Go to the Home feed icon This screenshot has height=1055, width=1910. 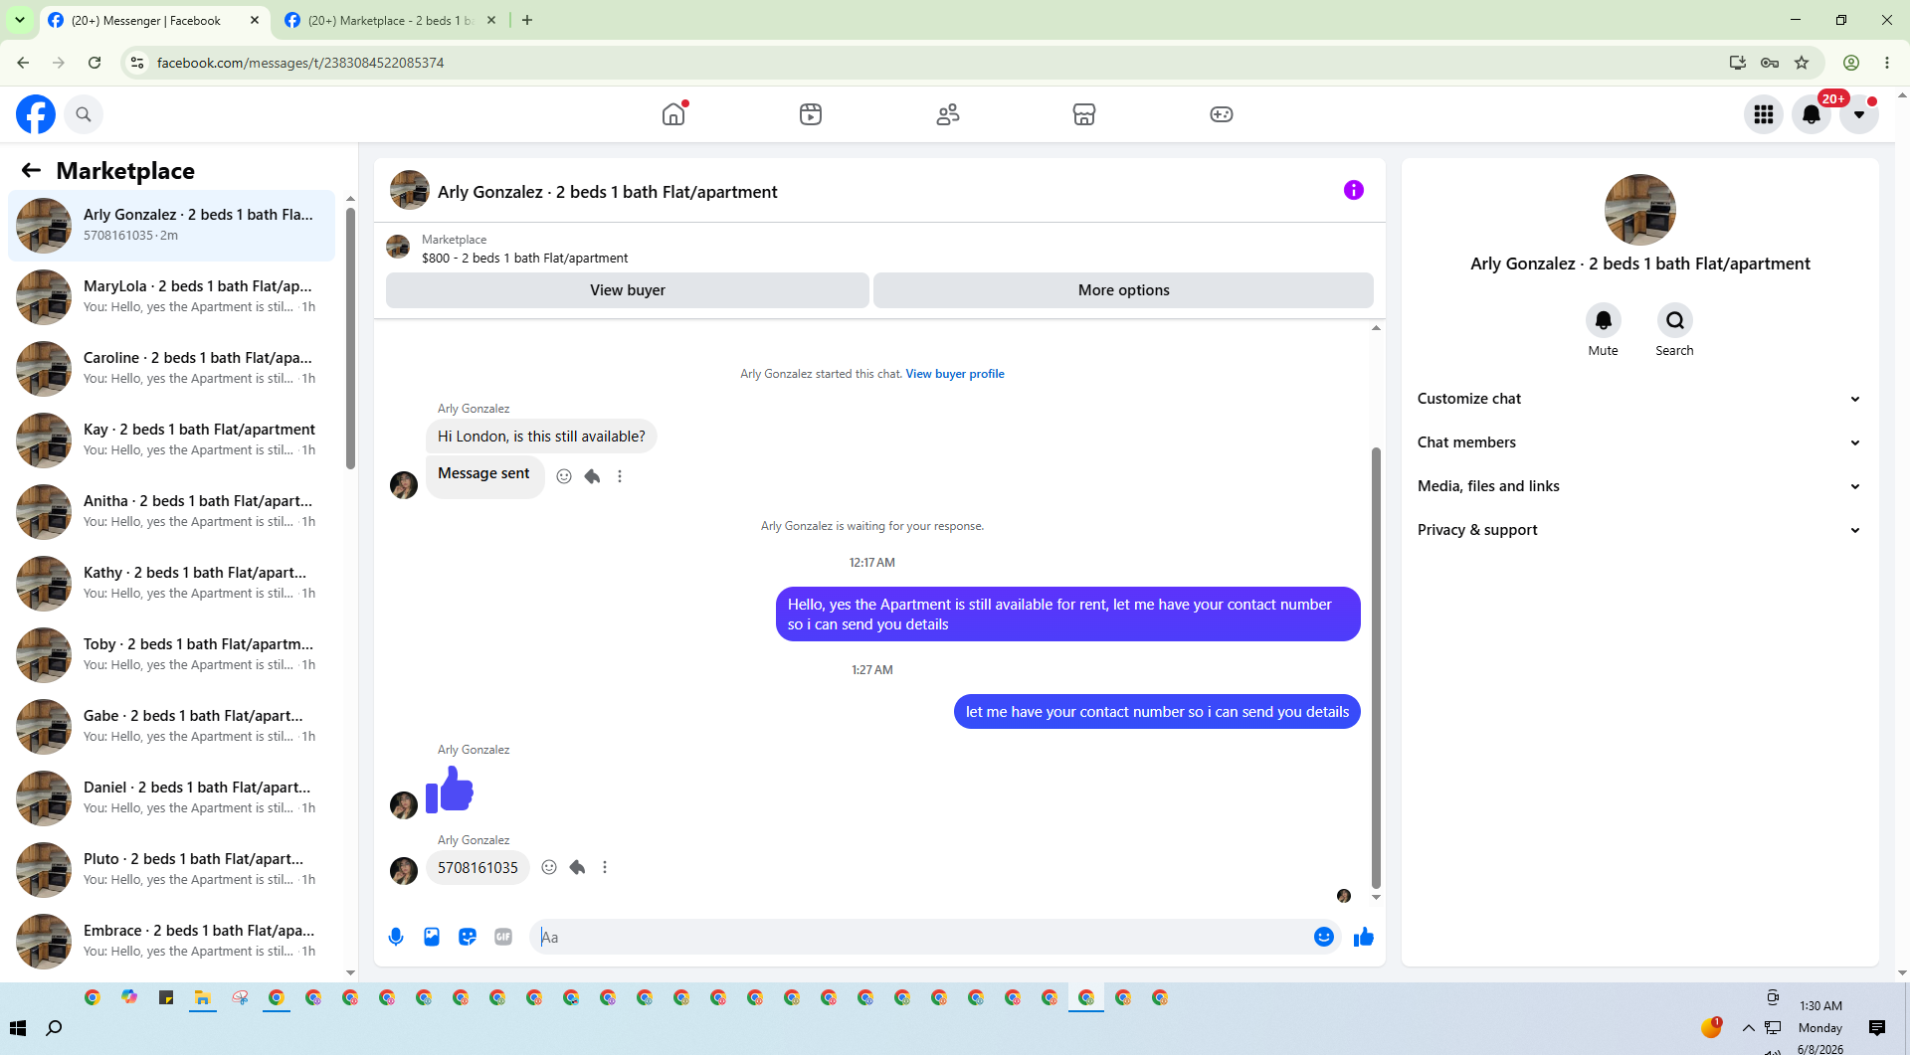click(673, 114)
